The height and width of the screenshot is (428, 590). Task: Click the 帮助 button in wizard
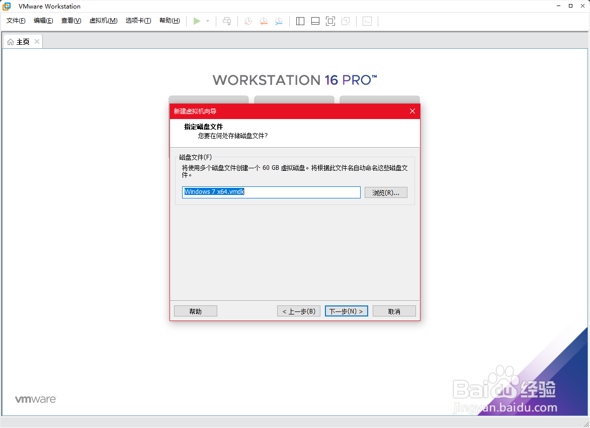(196, 311)
